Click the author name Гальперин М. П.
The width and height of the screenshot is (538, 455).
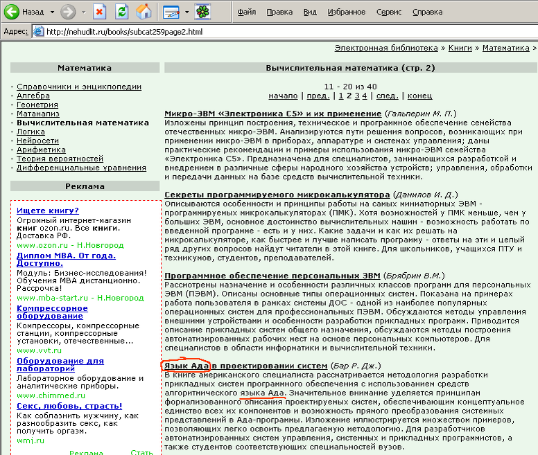point(421,114)
